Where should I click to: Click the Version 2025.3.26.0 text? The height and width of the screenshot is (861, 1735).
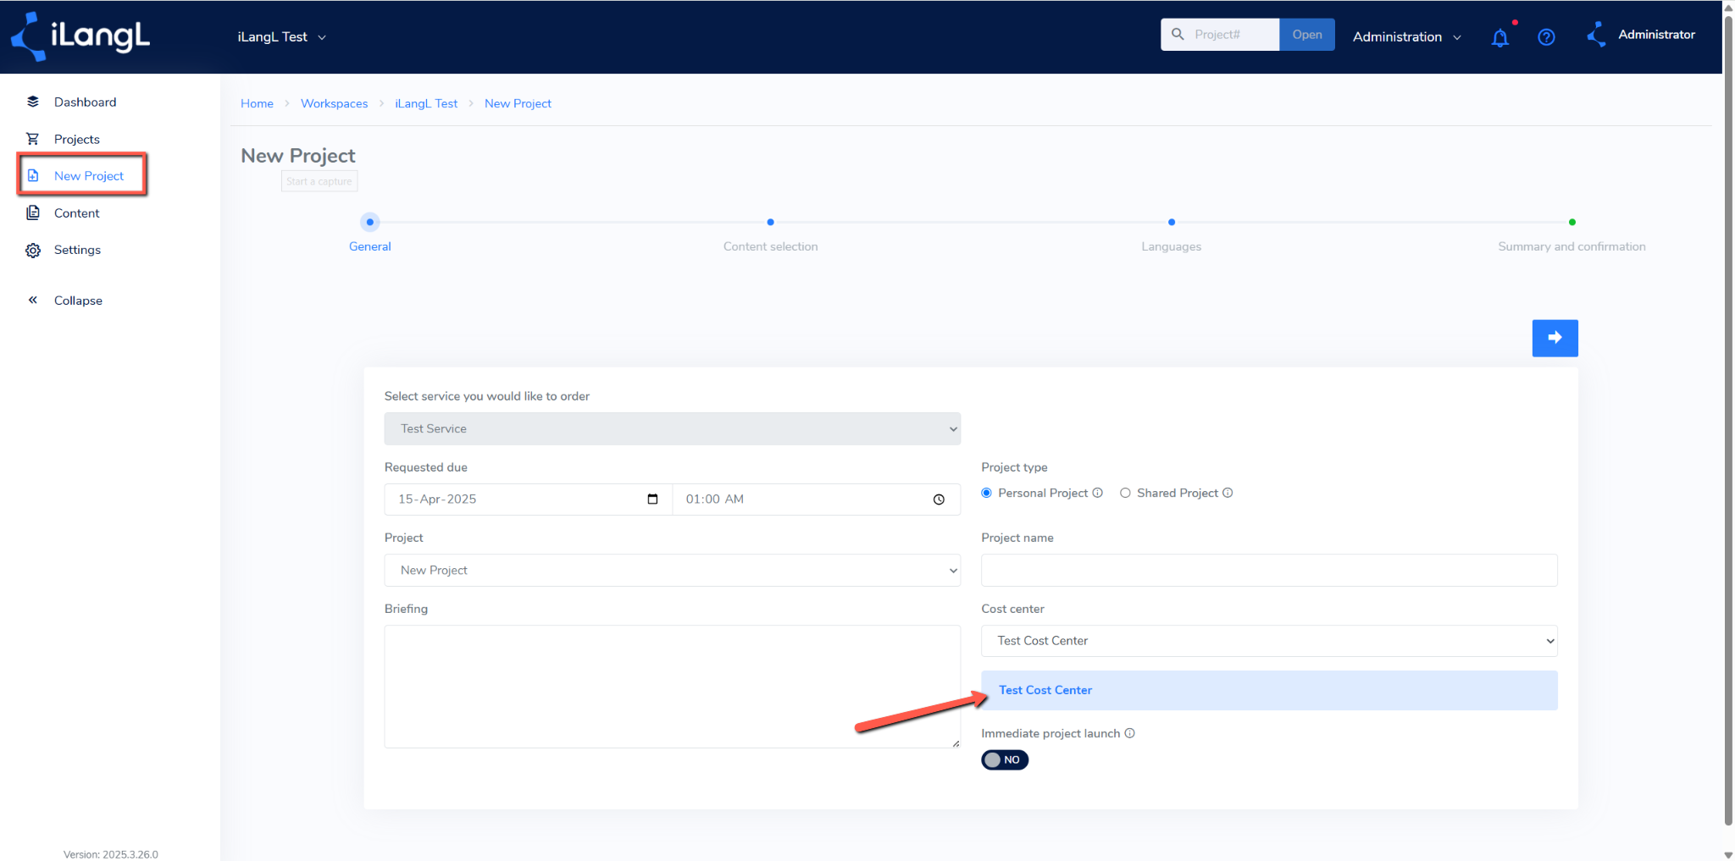click(x=111, y=854)
